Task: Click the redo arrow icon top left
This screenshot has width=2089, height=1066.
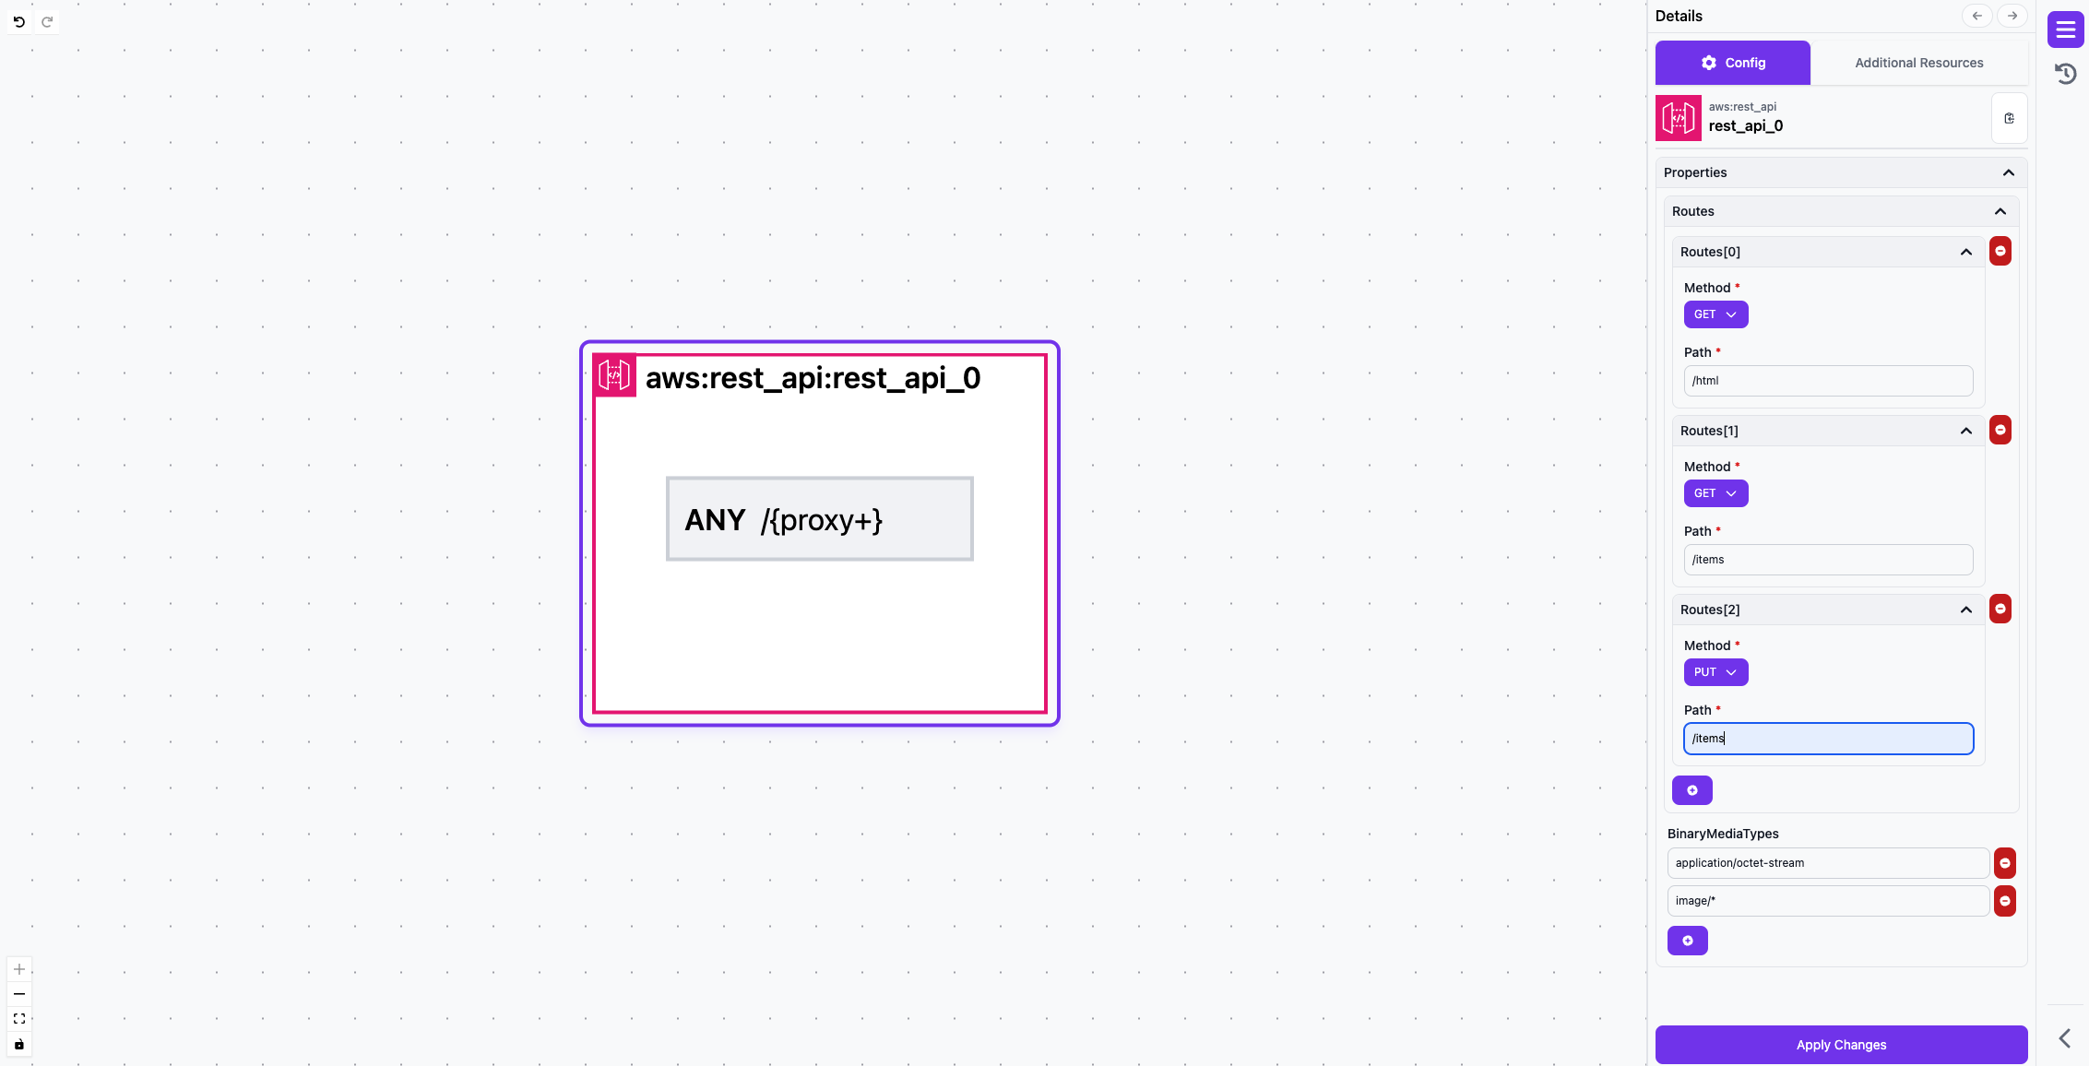Action: coord(46,20)
